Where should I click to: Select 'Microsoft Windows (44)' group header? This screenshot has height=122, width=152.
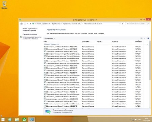pos(52,44)
